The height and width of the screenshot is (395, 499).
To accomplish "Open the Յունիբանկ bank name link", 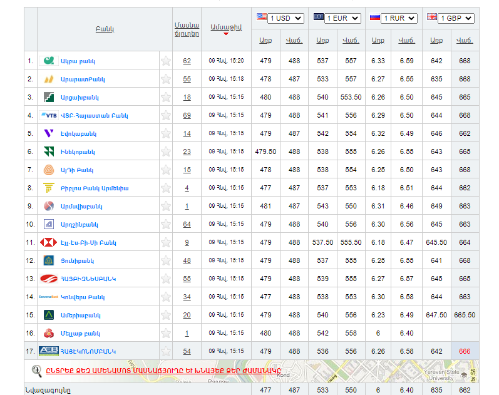I will tap(77, 260).
